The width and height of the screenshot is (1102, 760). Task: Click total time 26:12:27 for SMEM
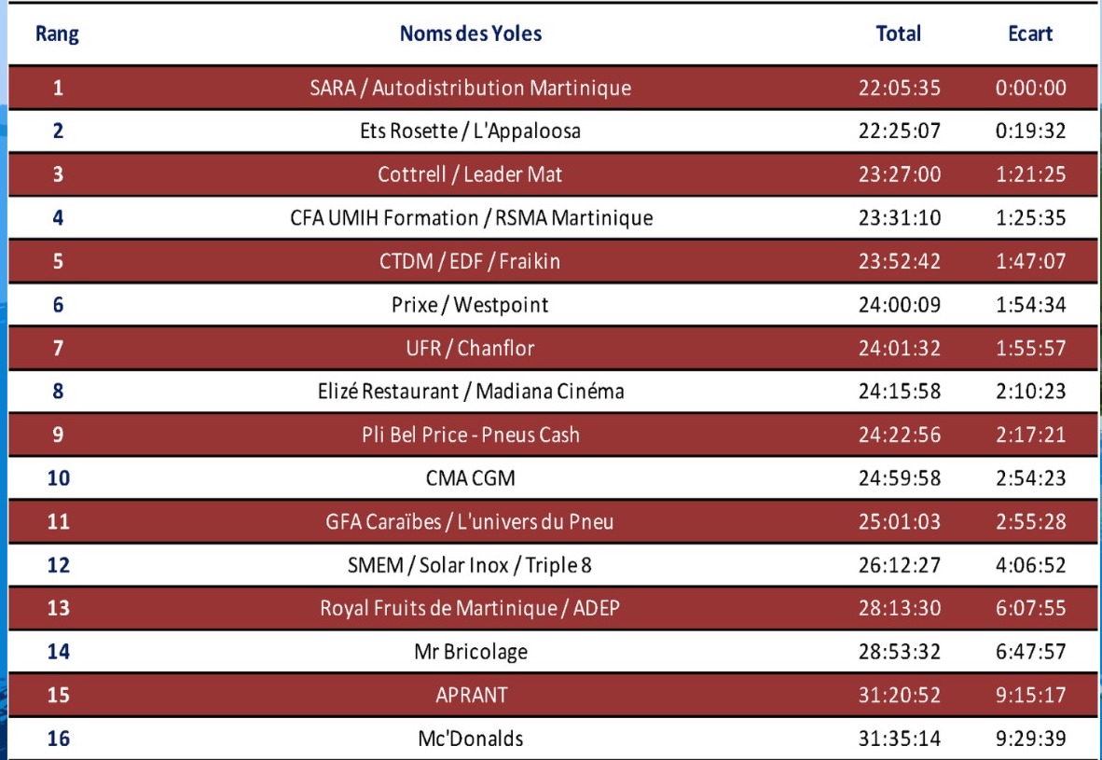pos(899,565)
